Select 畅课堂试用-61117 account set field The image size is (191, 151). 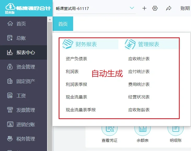96,8
